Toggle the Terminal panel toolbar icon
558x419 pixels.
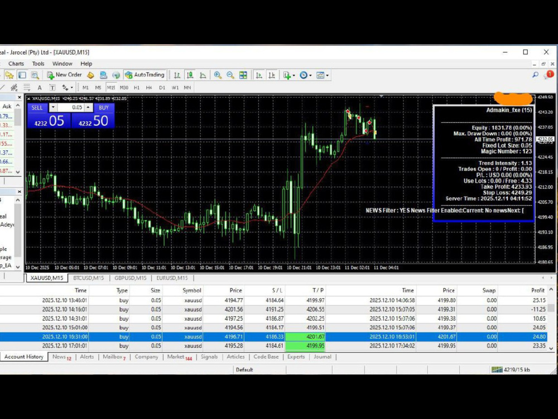[22, 75]
